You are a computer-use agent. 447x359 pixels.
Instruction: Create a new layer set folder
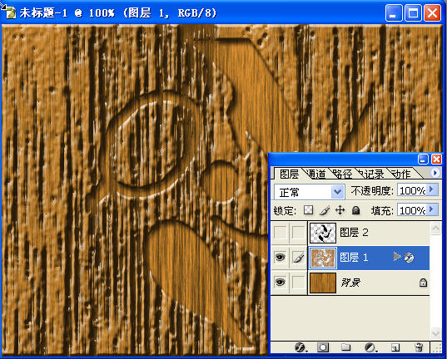click(345, 347)
